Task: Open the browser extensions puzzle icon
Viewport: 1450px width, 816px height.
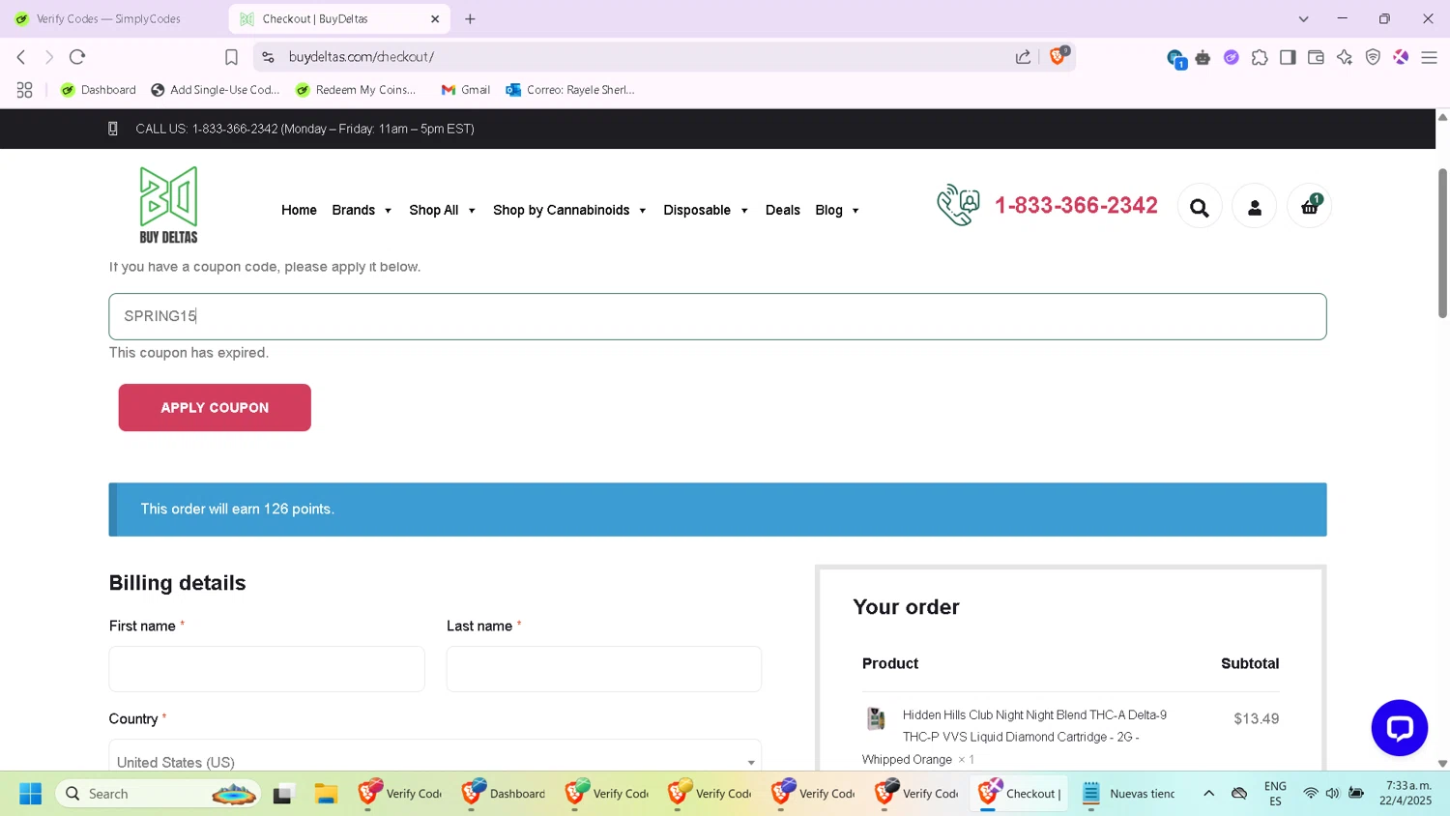Action: 1260,57
